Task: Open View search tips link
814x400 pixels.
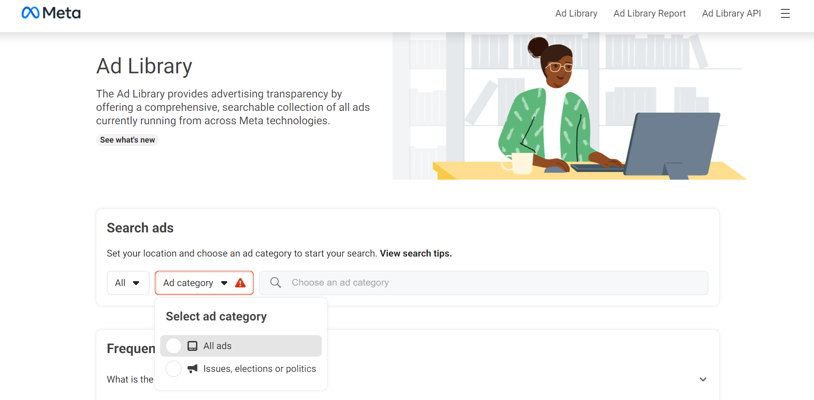Action: coord(416,253)
